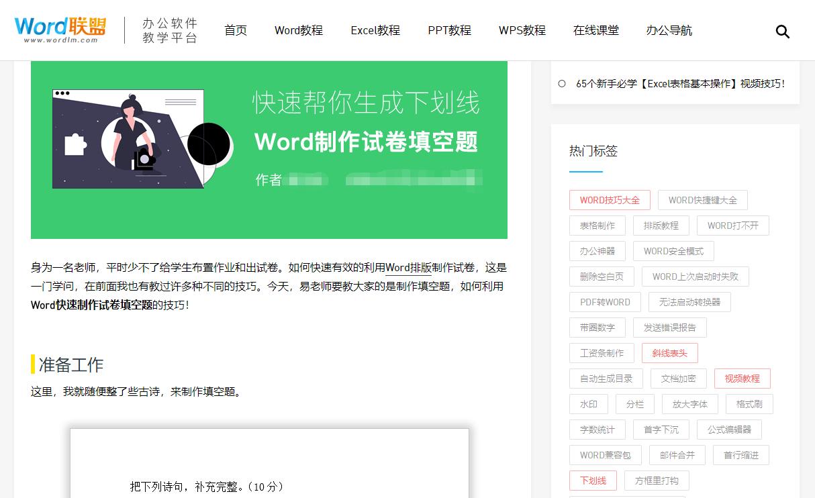Switch to the Excel教程 section
This screenshot has height=498, width=815.
pos(375,31)
